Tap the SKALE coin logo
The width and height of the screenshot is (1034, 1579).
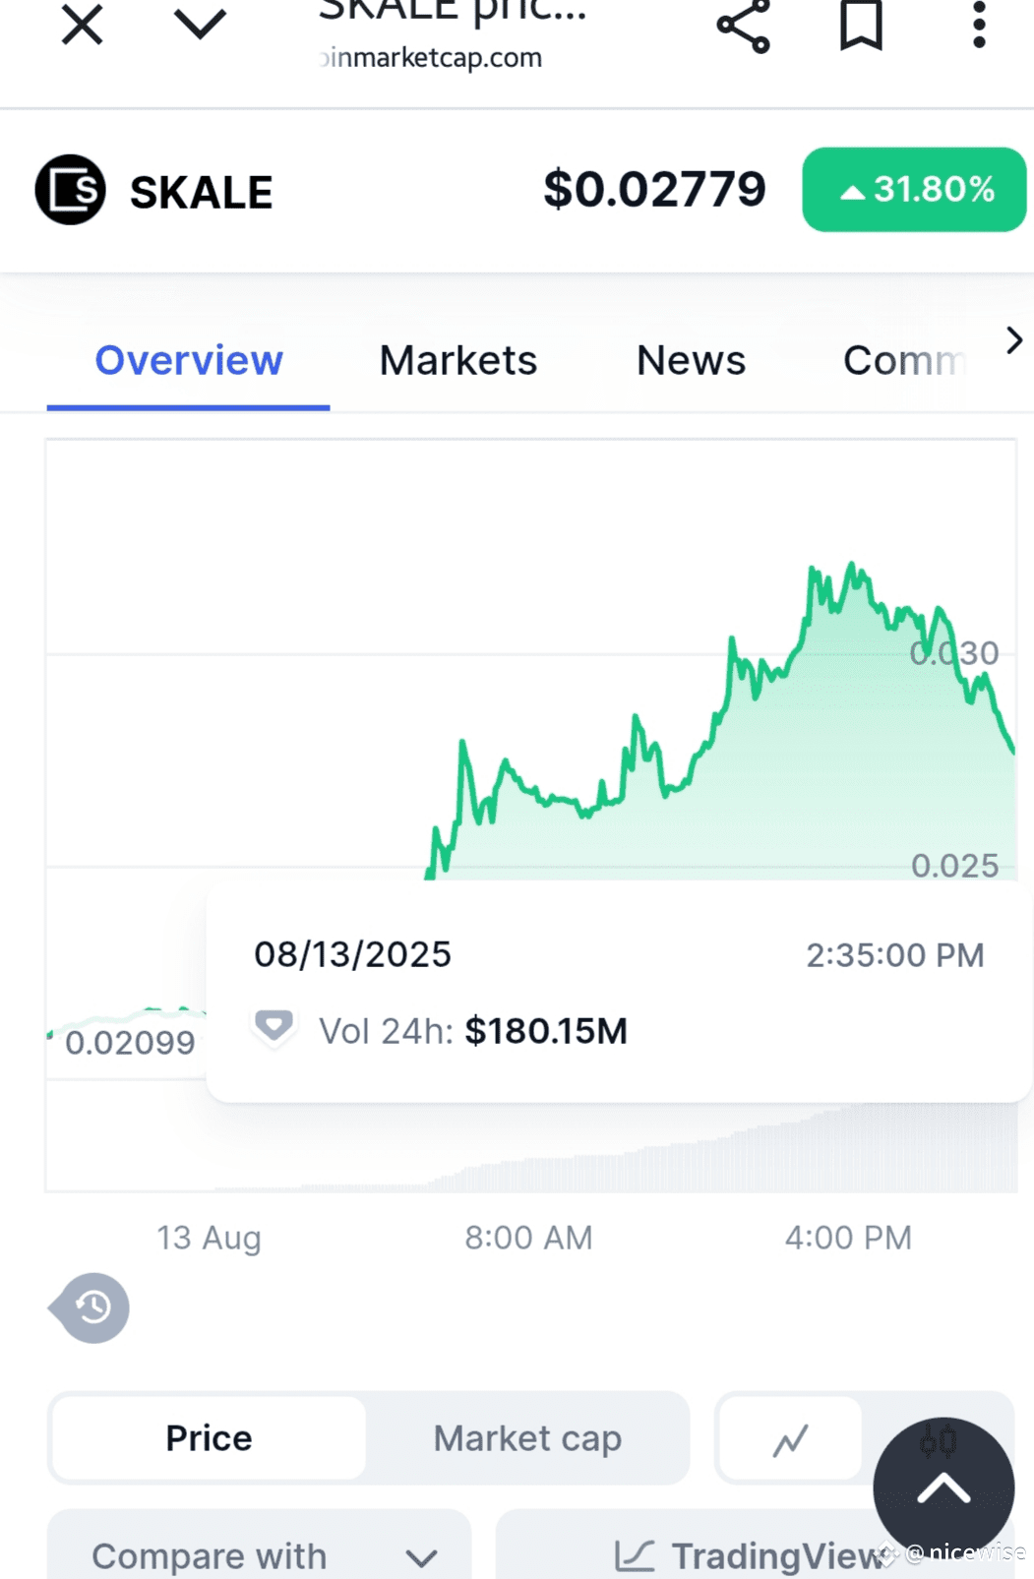pyautogui.click(x=70, y=190)
